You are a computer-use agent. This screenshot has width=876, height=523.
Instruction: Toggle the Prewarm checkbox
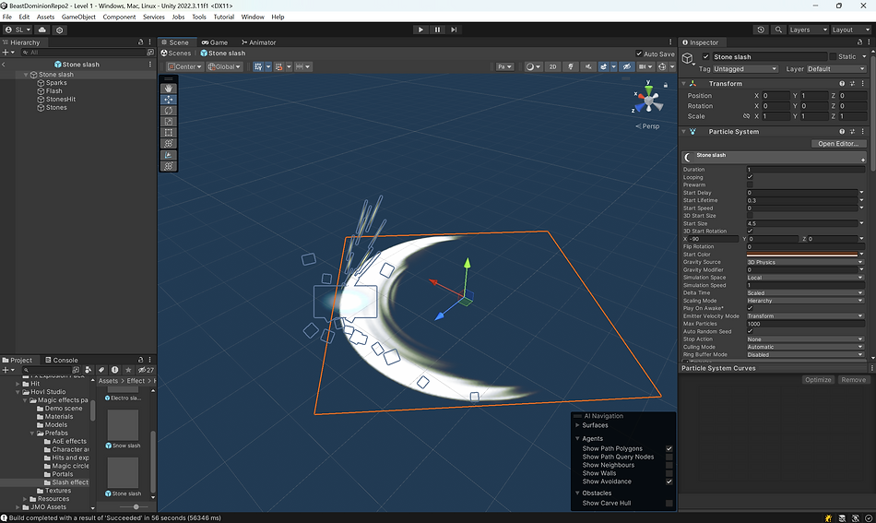(x=750, y=185)
